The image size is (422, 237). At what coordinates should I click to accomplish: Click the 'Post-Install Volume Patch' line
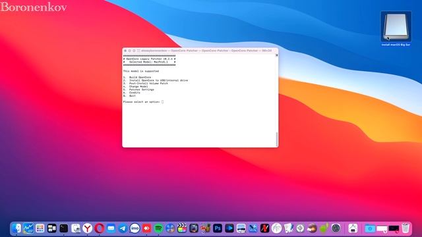pos(146,84)
